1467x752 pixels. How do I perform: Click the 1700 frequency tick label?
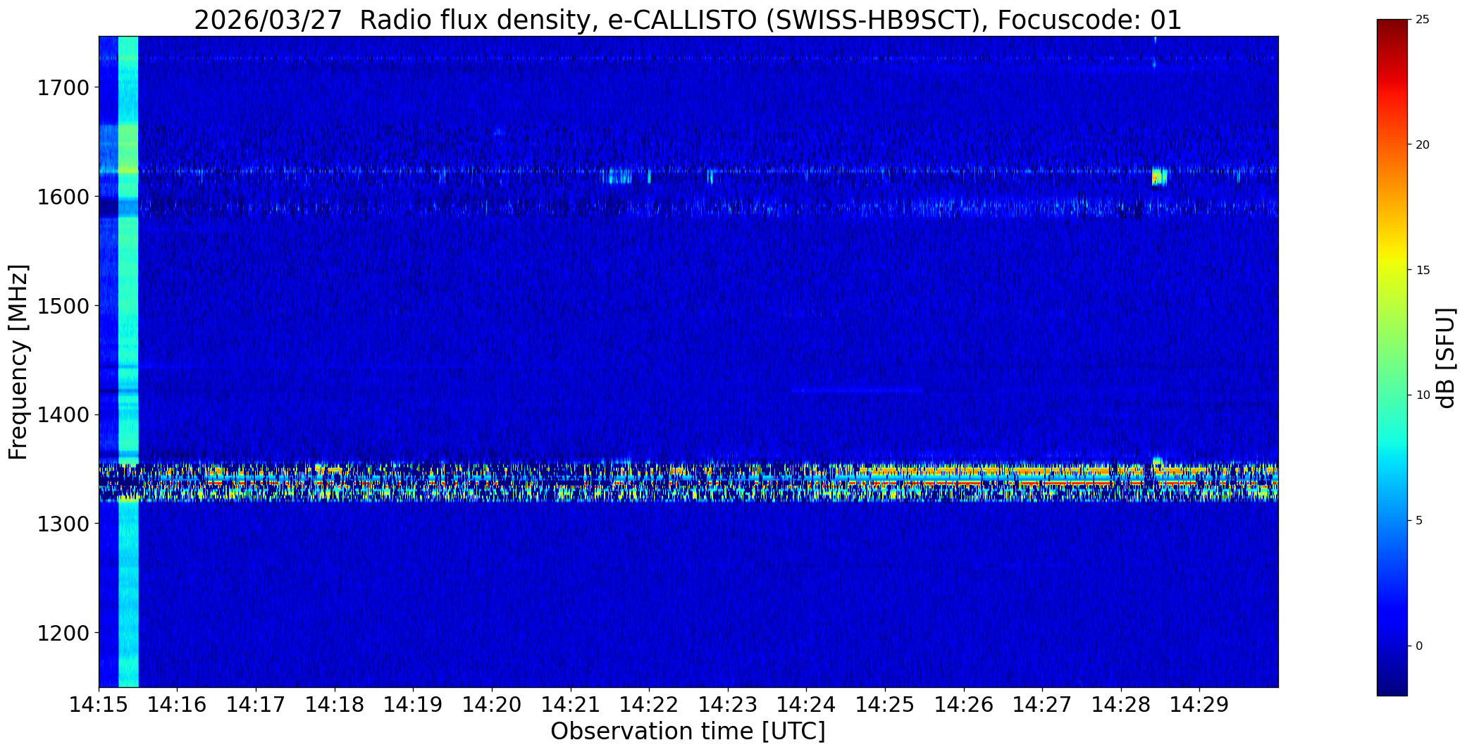[x=63, y=88]
